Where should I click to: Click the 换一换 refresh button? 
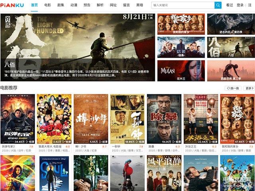tap(233, 88)
